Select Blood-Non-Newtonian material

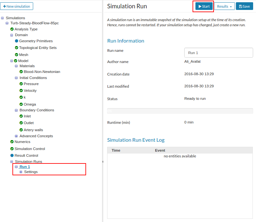(x=42, y=72)
